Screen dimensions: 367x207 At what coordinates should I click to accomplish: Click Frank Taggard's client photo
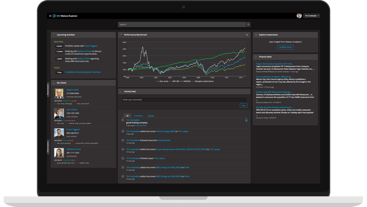tap(59, 133)
